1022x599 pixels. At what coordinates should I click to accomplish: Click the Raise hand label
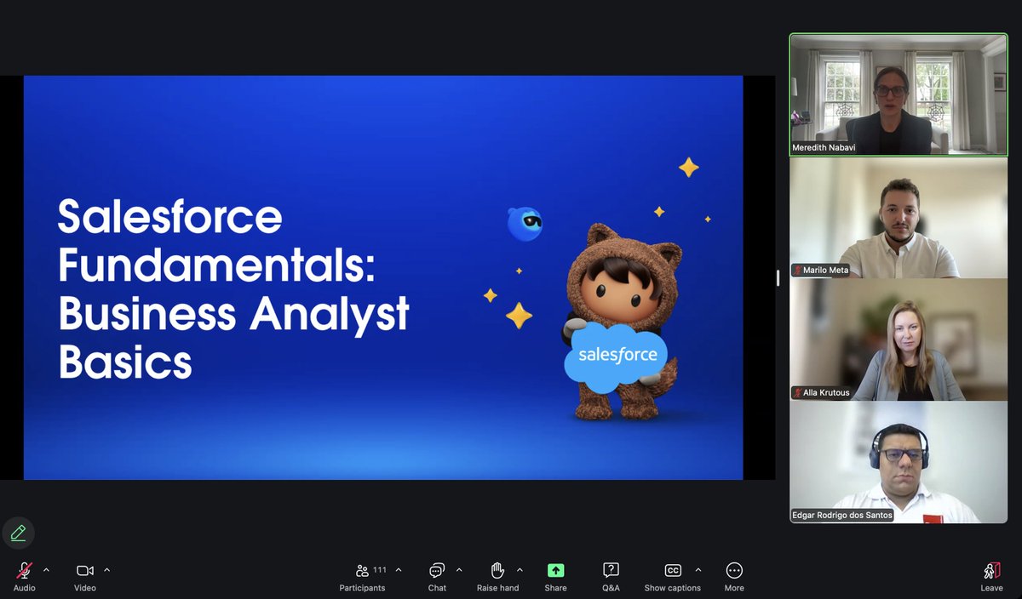pyautogui.click(x=498, y=588)
